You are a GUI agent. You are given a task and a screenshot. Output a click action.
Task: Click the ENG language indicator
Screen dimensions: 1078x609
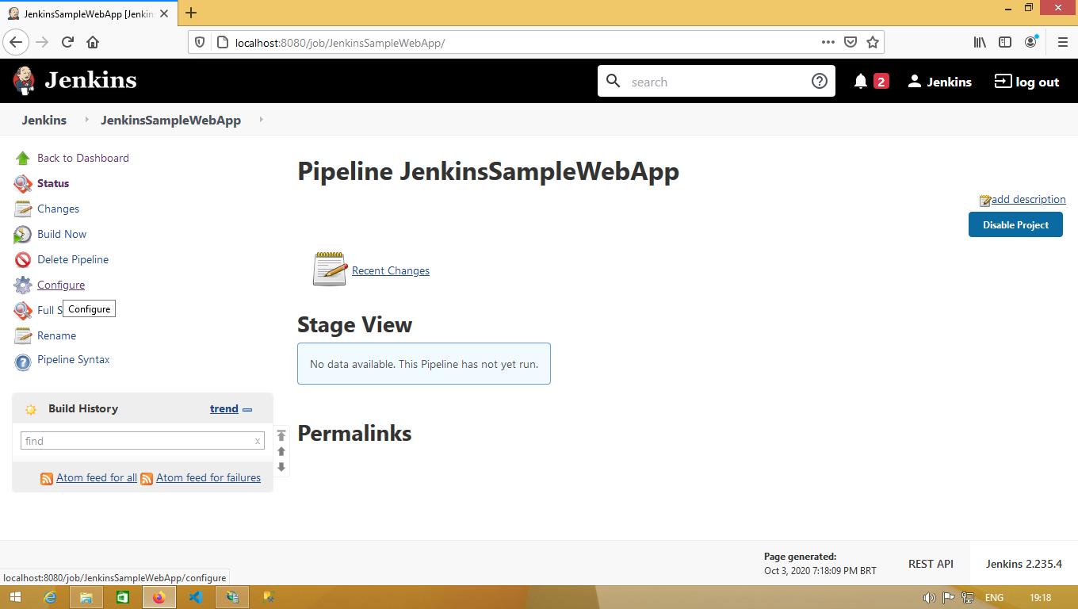(x=994, y=598)
